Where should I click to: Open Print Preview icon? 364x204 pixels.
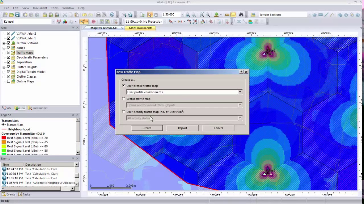pos(104,15)
